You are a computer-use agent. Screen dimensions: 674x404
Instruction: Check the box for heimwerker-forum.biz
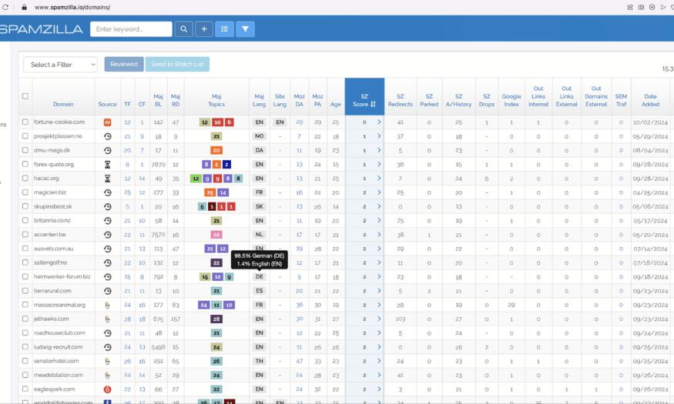click(25, 276)
